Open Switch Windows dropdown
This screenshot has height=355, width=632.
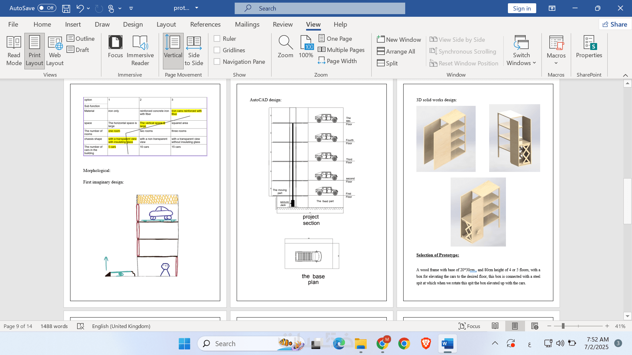pyautogui.click(x=521, y=51)
